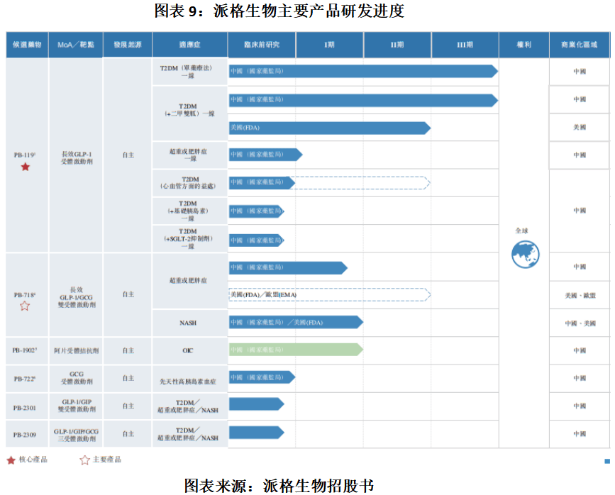Click the 美國、歐盟 region cell

coord(580,295)
